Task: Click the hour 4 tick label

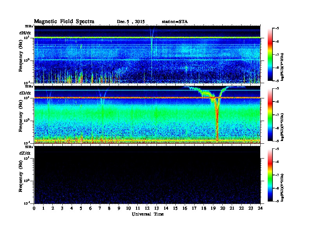Action: 72,209
